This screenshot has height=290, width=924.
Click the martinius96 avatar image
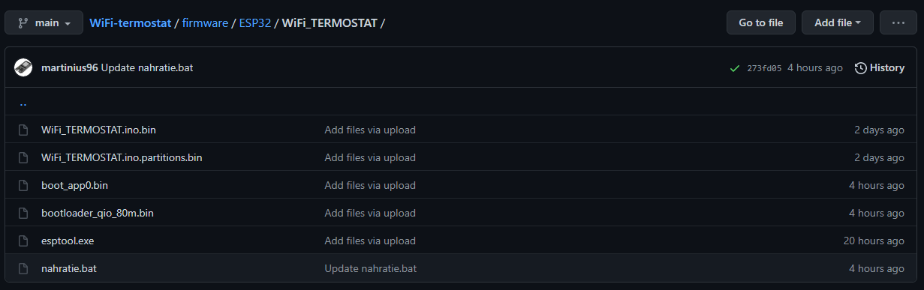click(x=23, y=67)
